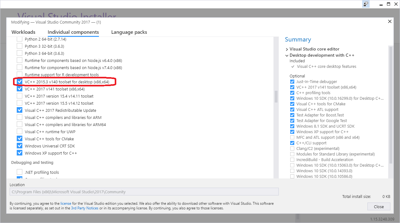Click the Total install size 0 KB value

click(x=386, y=197)
